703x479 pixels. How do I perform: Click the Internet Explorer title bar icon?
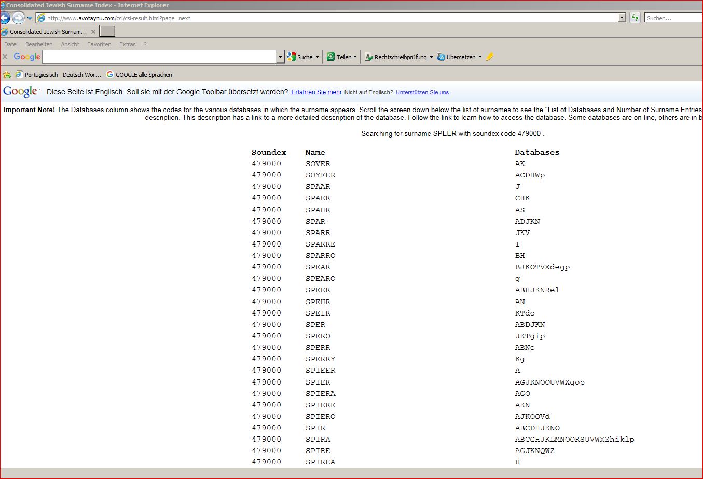pos(3,5)
